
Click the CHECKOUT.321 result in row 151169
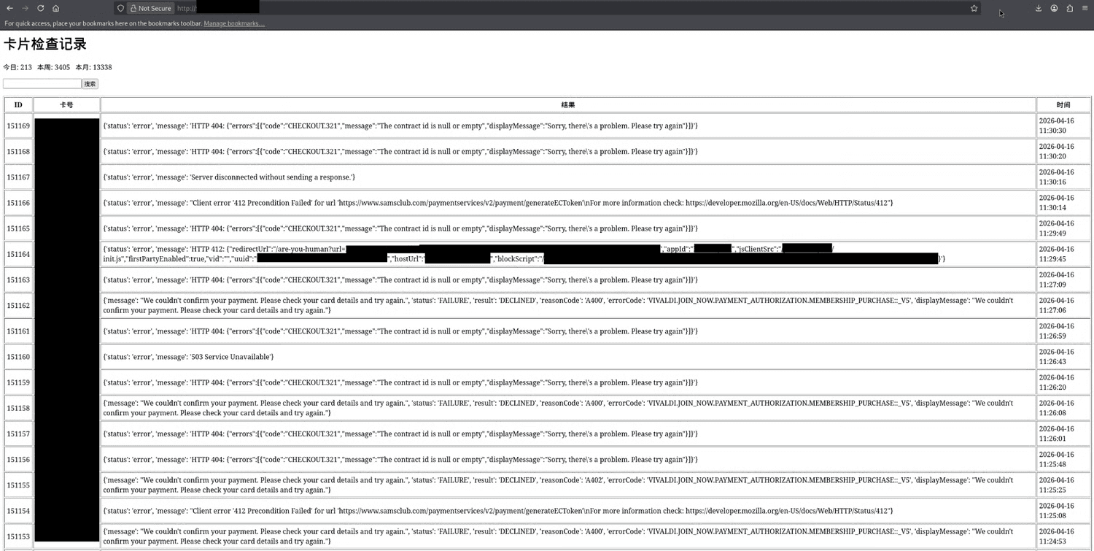point(568,126)
